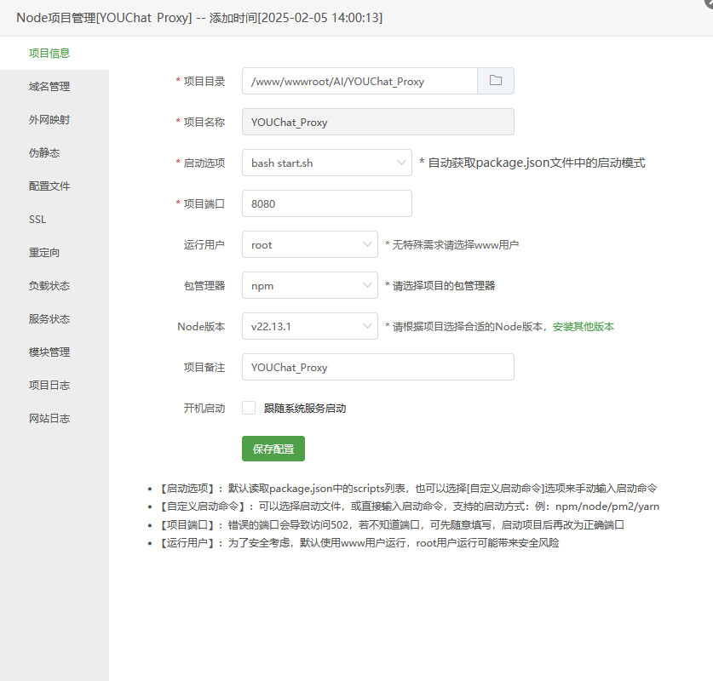Viewport: 713px width, 681px height.
Task: Switch to 模块管理
Action: (x=48, y=352)
